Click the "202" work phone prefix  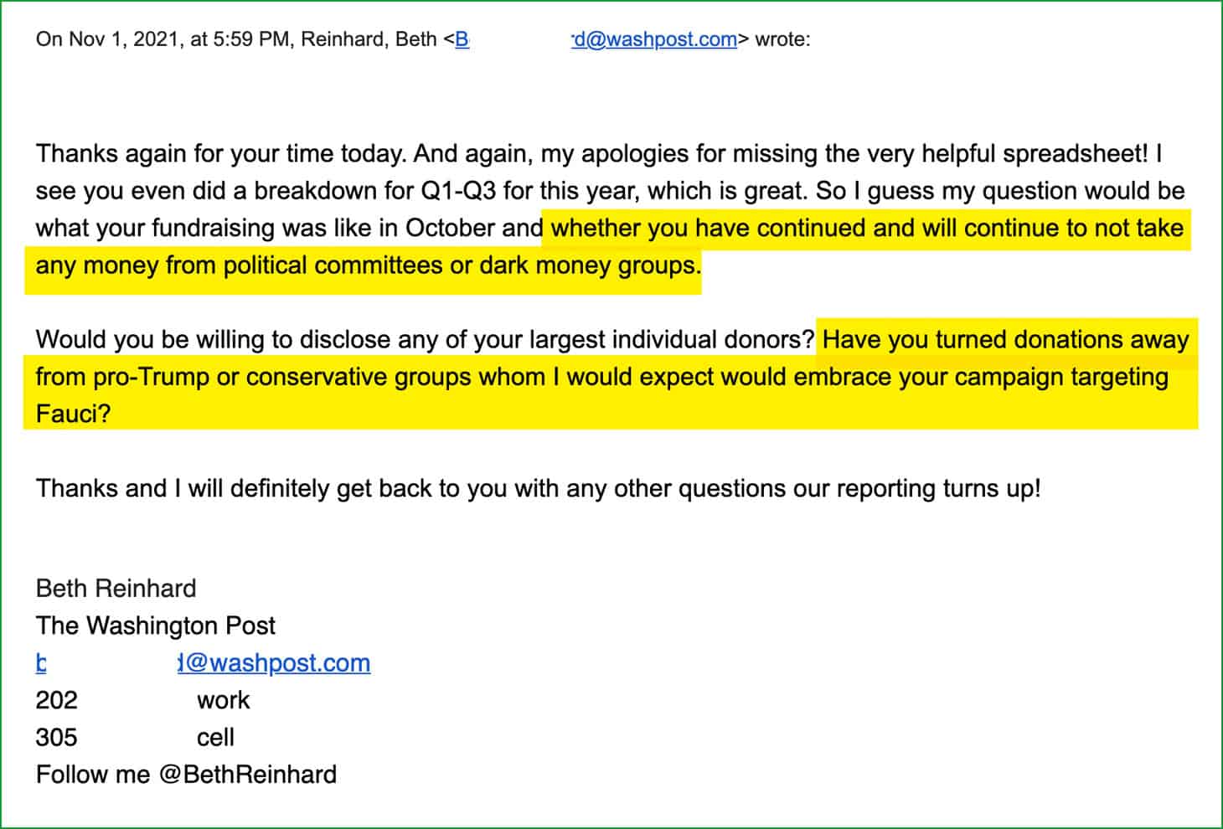[57, 700]
